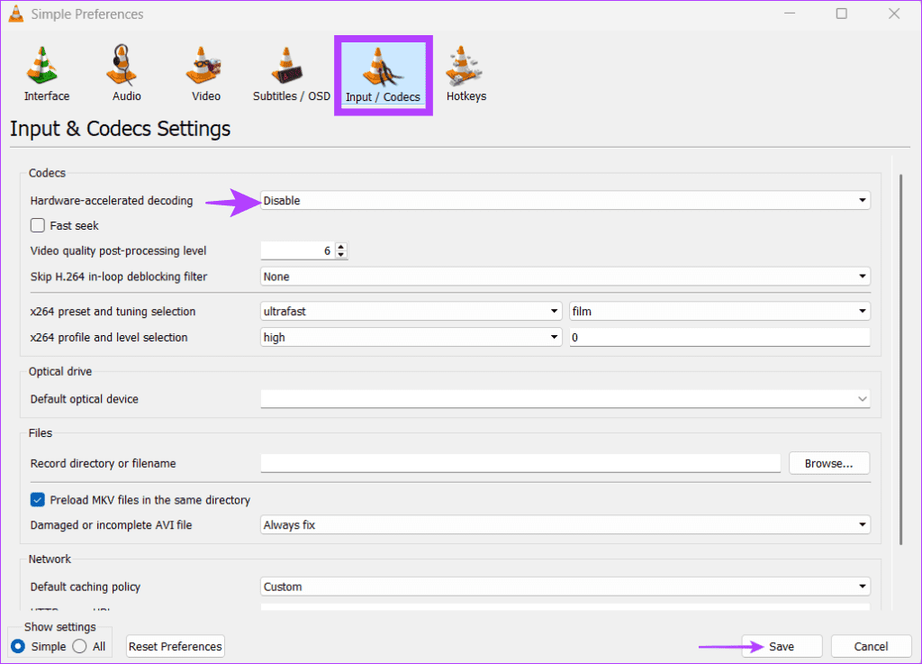The width and height of the screenshot is (922, 664).
Task: Increase video quality post-processing level
Action: click(x=341, y=247)
